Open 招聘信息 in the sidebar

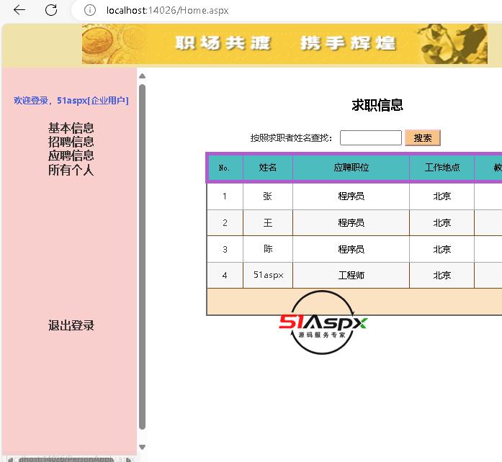click(x=71, y=142)
